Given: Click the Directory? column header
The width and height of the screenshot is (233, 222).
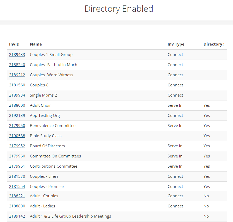Looking at the screenshot, I should tap(214, 44).
